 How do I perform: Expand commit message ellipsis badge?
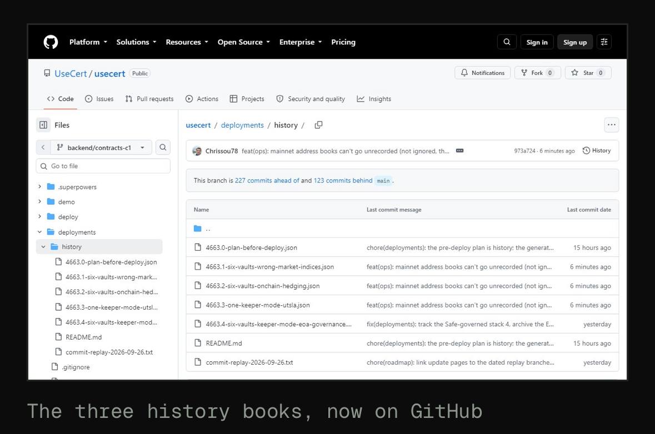(x=459, y=150)
